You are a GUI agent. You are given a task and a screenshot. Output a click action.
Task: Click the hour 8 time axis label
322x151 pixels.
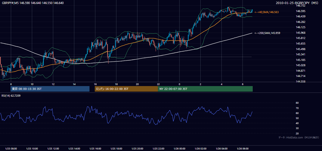[11, 84]
